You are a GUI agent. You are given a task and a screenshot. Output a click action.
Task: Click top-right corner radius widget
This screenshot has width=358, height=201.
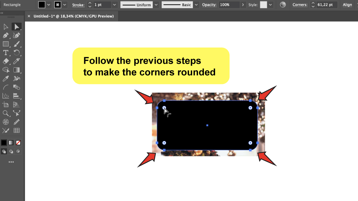[x=250, y=108]
